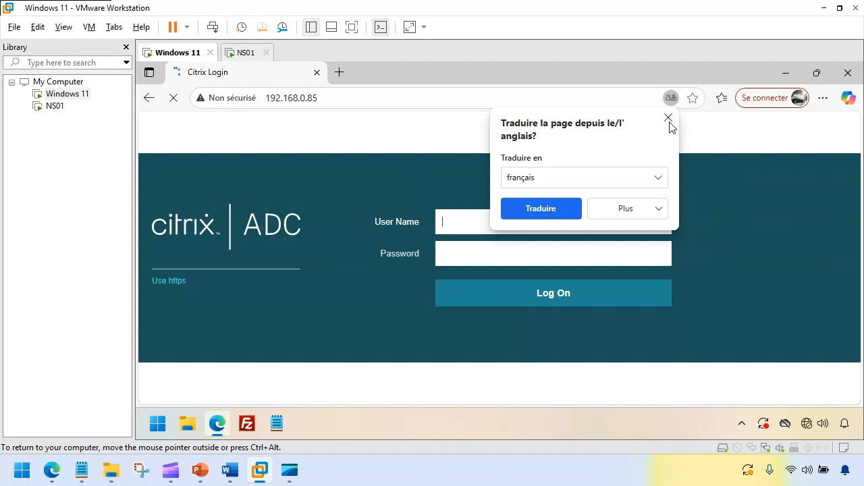864x486 pixels.
Task: Send Ctrl+Alt+Del to the guest OS
Action: [x=213, y=27]
